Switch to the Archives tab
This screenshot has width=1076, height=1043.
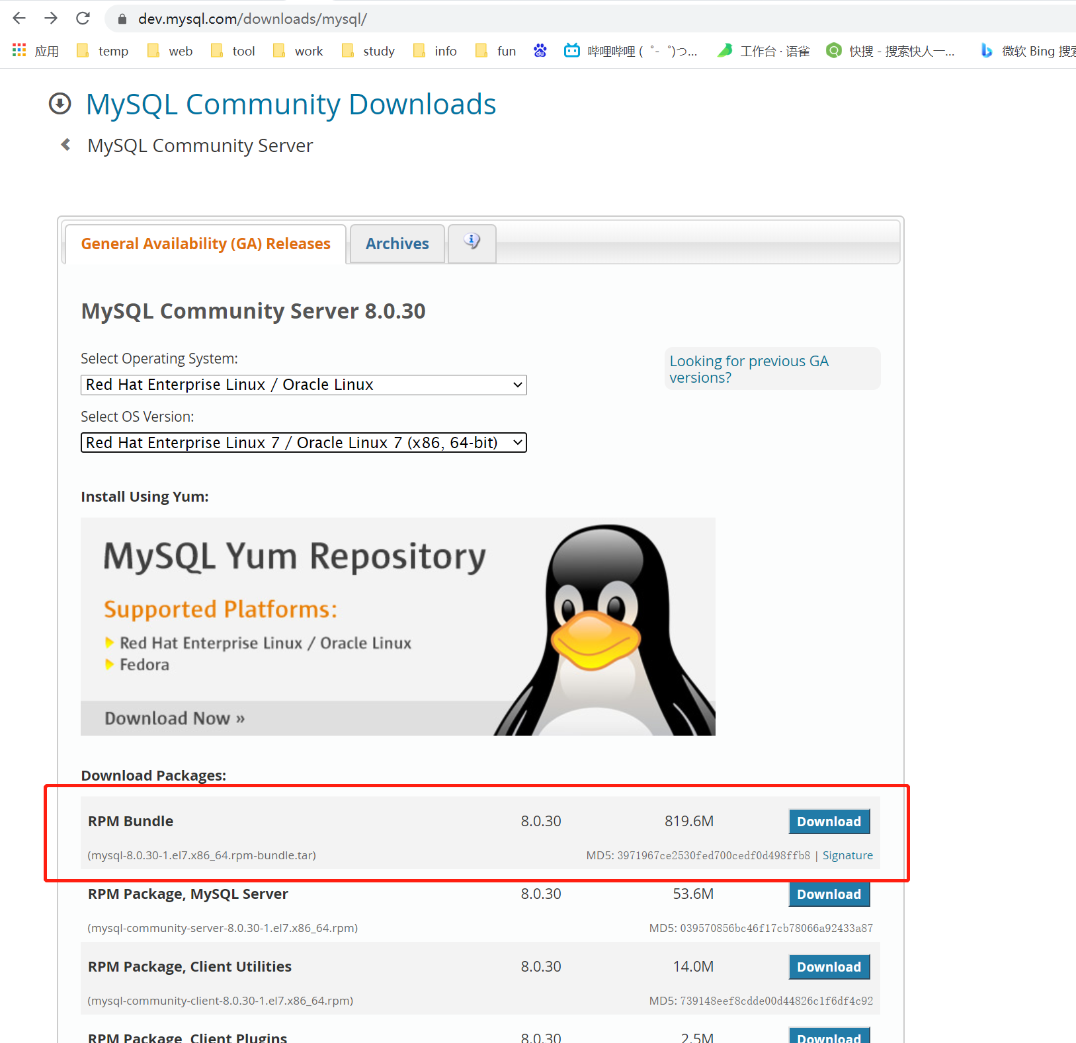397,244
